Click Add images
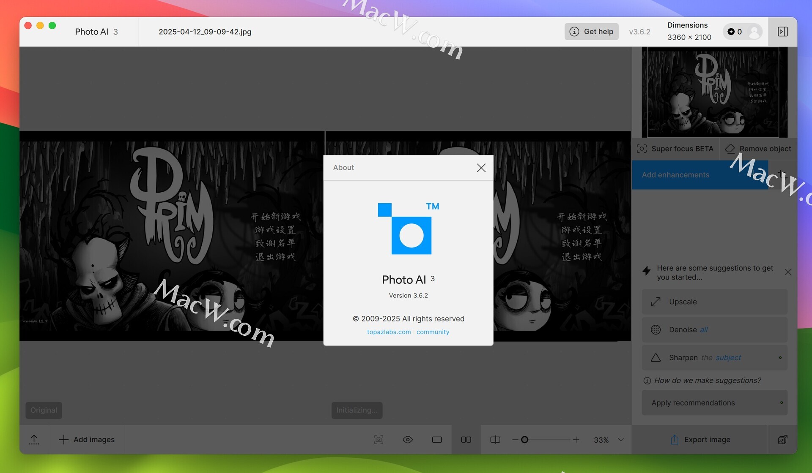 tap(87, 440)
